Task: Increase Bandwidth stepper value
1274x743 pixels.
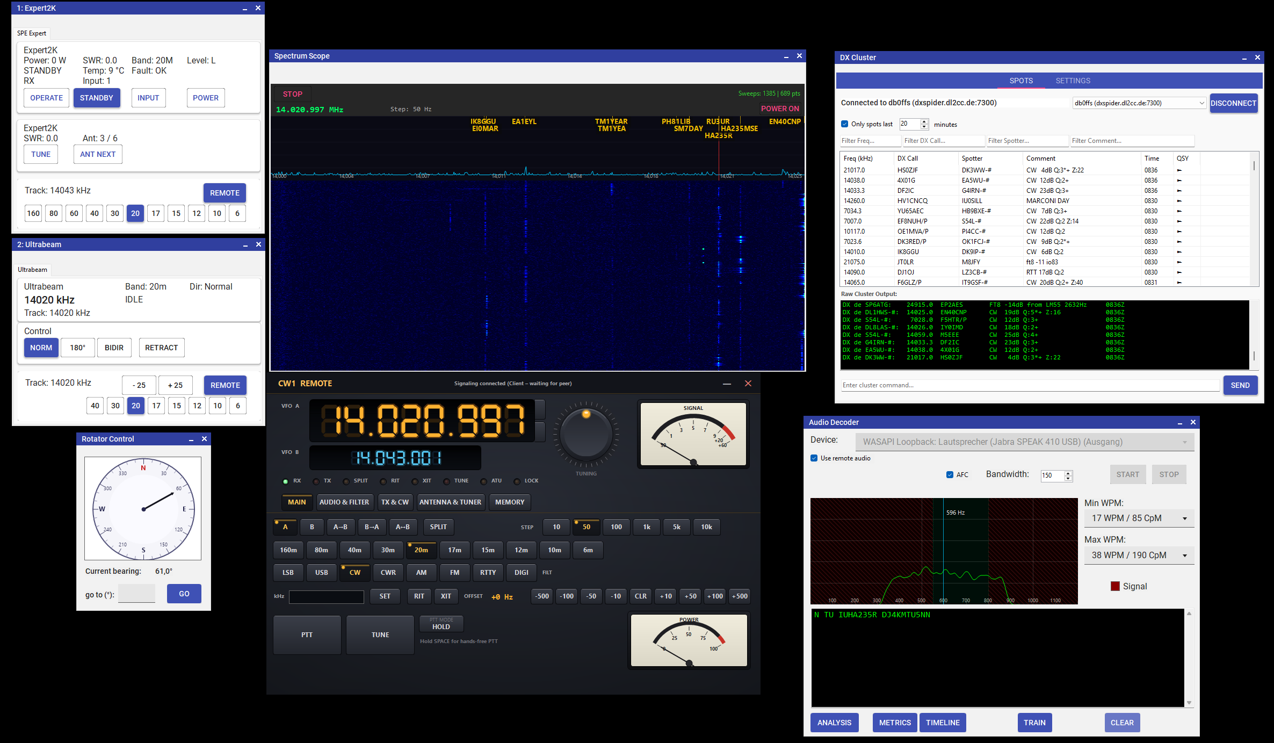Action: tap(1068, 473)
